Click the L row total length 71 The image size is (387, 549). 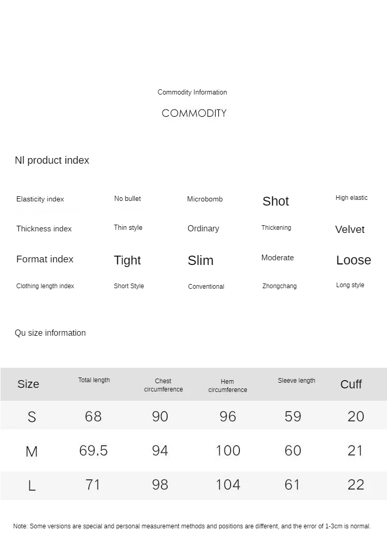click(x=93, y=485)
